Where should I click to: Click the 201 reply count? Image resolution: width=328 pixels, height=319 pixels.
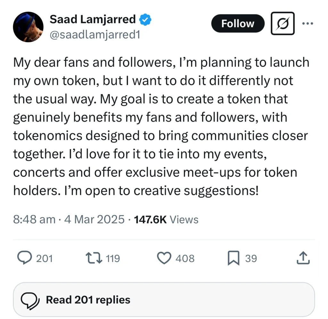[44, 258]
